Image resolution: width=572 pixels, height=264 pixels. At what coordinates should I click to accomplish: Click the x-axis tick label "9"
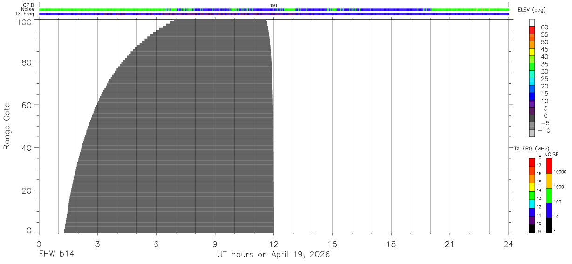[215, 244]
